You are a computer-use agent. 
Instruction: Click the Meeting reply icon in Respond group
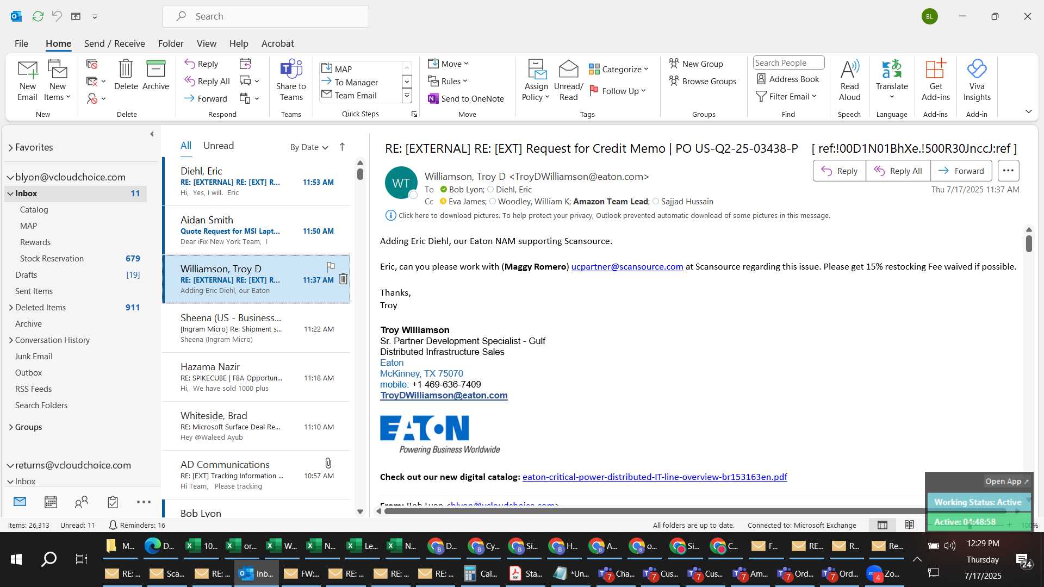click(x=245, y=64)
